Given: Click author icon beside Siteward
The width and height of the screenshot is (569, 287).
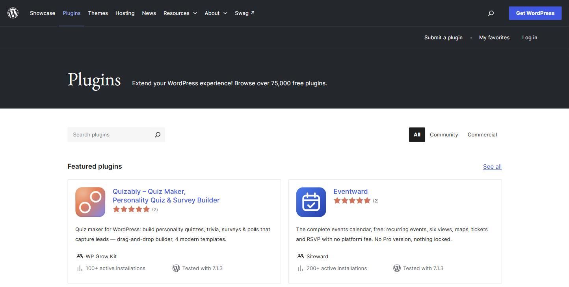Looking at the screenshot, I should point(301,256).
